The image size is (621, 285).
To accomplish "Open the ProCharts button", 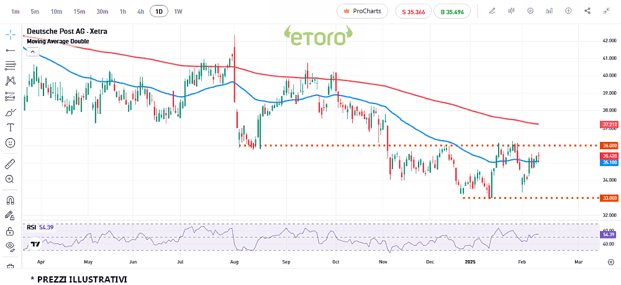I will 363,11.
